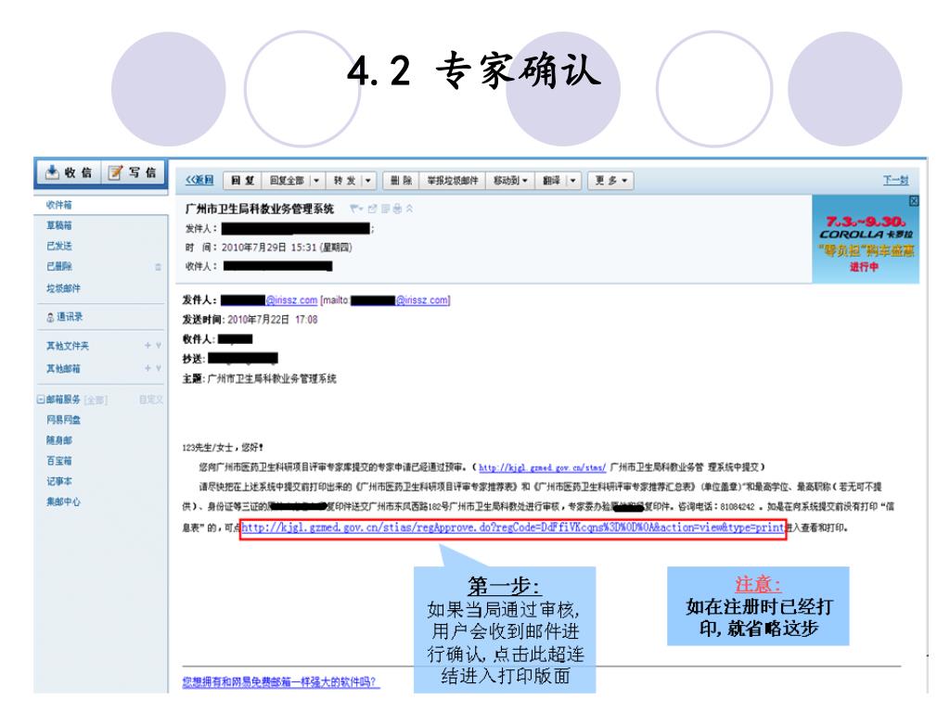This screenshot has height=712, width=950.
Task: Open 记事本 notepad service
Action: coord(58,481)
